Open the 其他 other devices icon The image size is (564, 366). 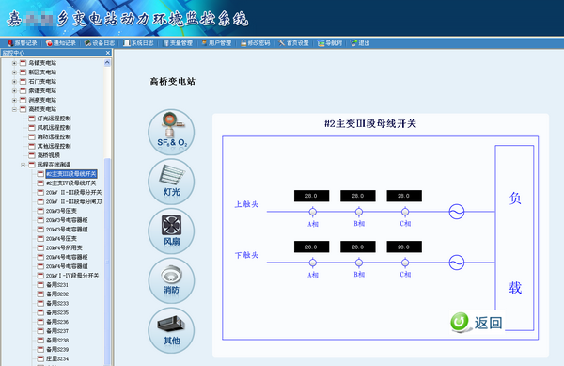171,330
